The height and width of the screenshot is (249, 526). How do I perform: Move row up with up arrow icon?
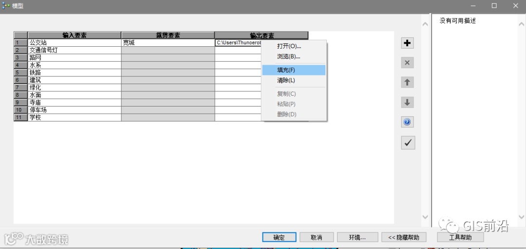(x=407, y=83)
